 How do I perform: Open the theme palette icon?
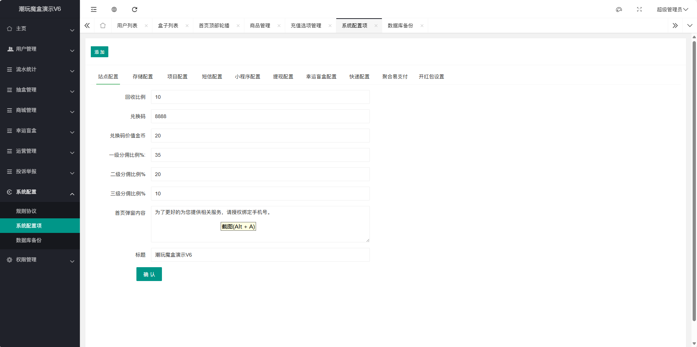(x=619, y=9)
